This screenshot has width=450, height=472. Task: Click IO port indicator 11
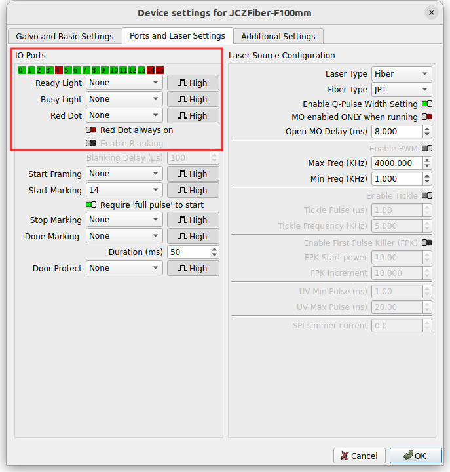[123, 70]
